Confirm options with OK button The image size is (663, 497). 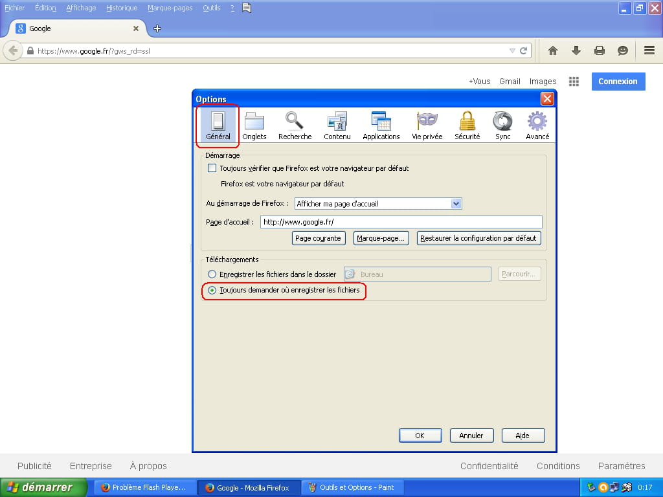point(420,436)
